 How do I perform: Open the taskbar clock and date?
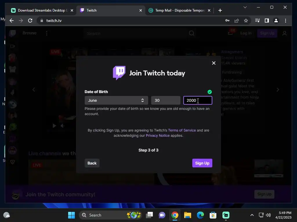pos(283,215)
